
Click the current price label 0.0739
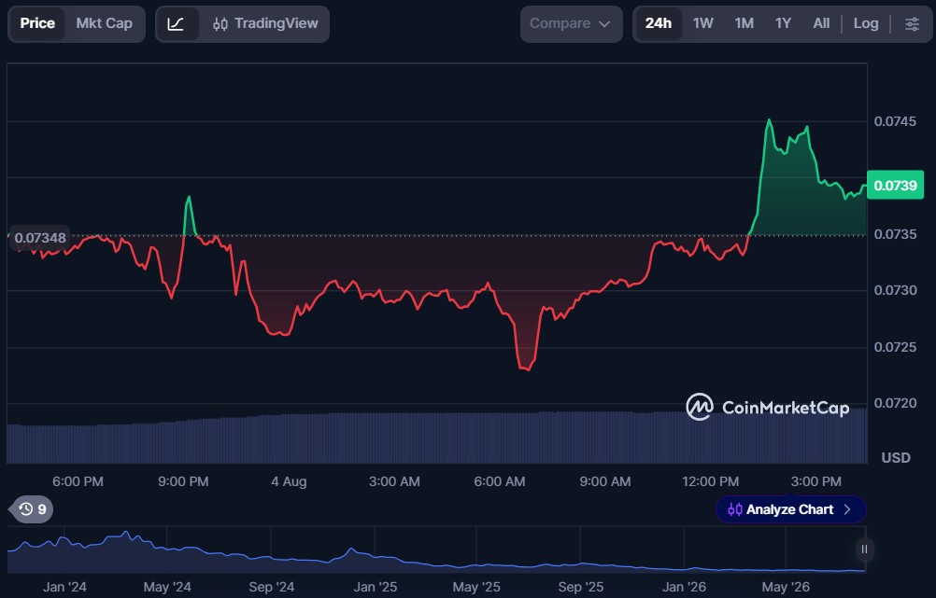click(x=895, y=186)
